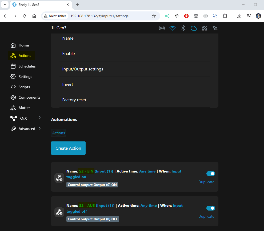Screen dimensions: 264x231
Task: Go to Scripts in the sidebar
Action: [24, 87]
